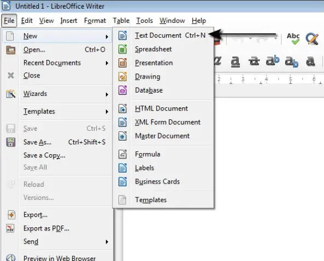Click the Spreadsheet icon in New submenu

[x=122, y=49]
